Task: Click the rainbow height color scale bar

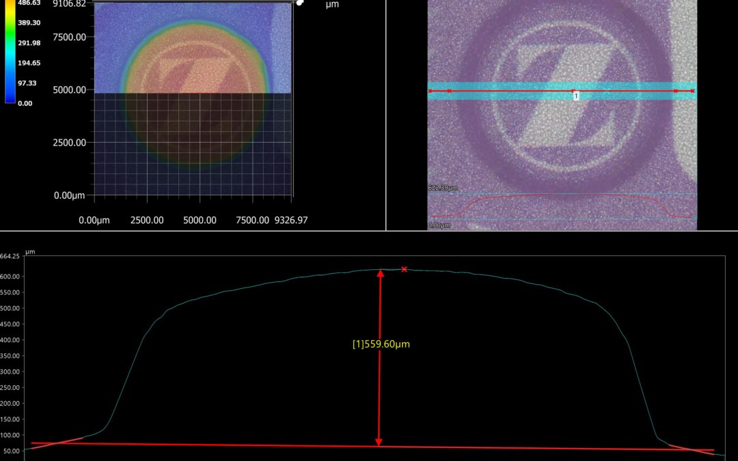Action: click(10, 51)
